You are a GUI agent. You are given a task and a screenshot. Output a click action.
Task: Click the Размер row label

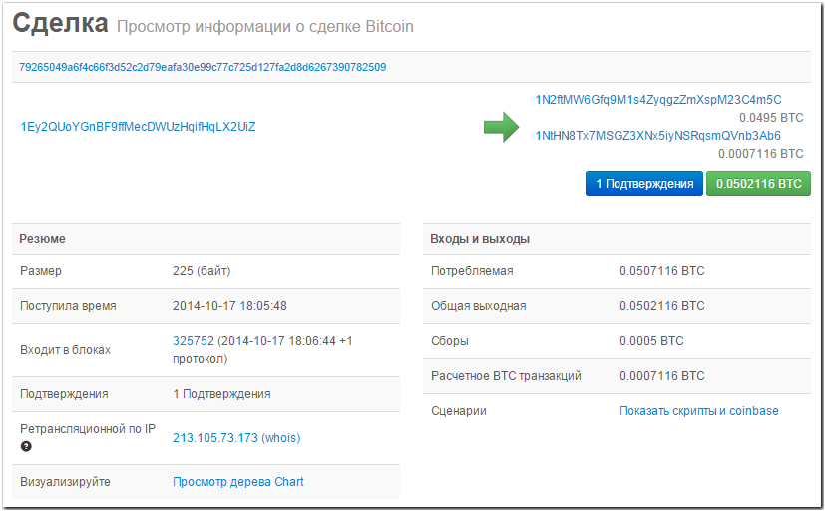(41, 271)
